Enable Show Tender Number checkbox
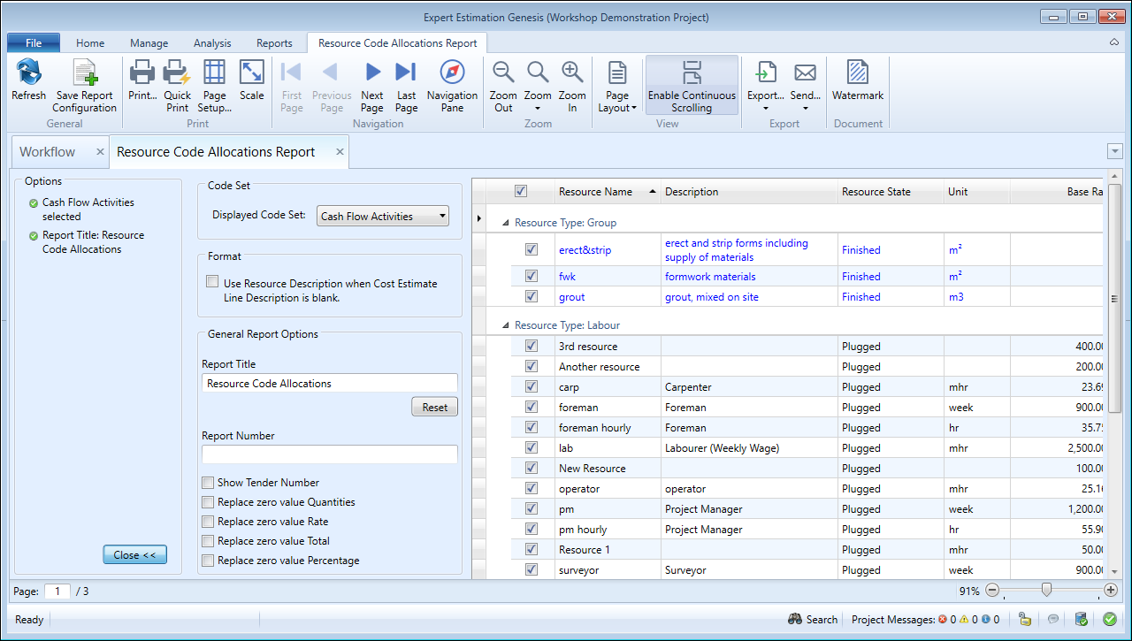The image size is (1132, 641). (208, 483)
